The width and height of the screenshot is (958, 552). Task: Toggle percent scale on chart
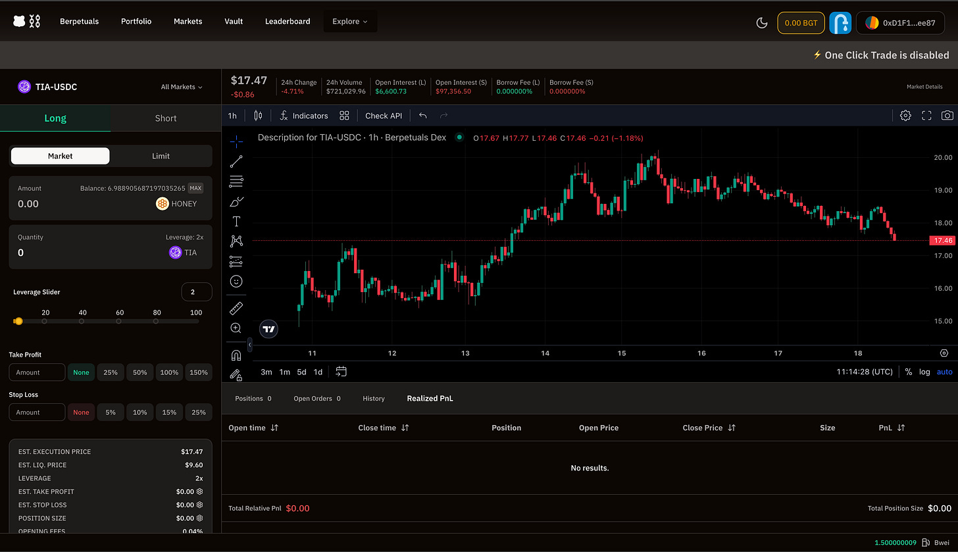tap(908, 372)
